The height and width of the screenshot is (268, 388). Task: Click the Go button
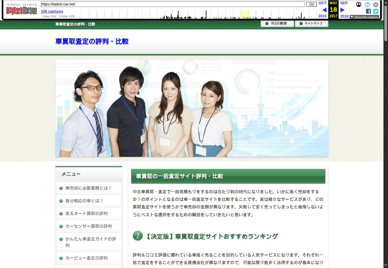point(311,4)
